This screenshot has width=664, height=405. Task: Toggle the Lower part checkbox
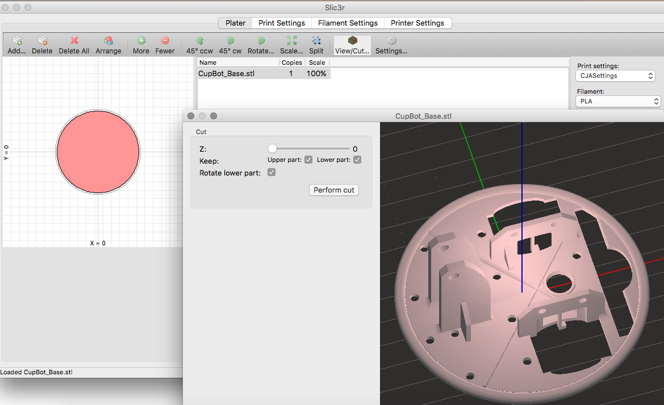357,160
